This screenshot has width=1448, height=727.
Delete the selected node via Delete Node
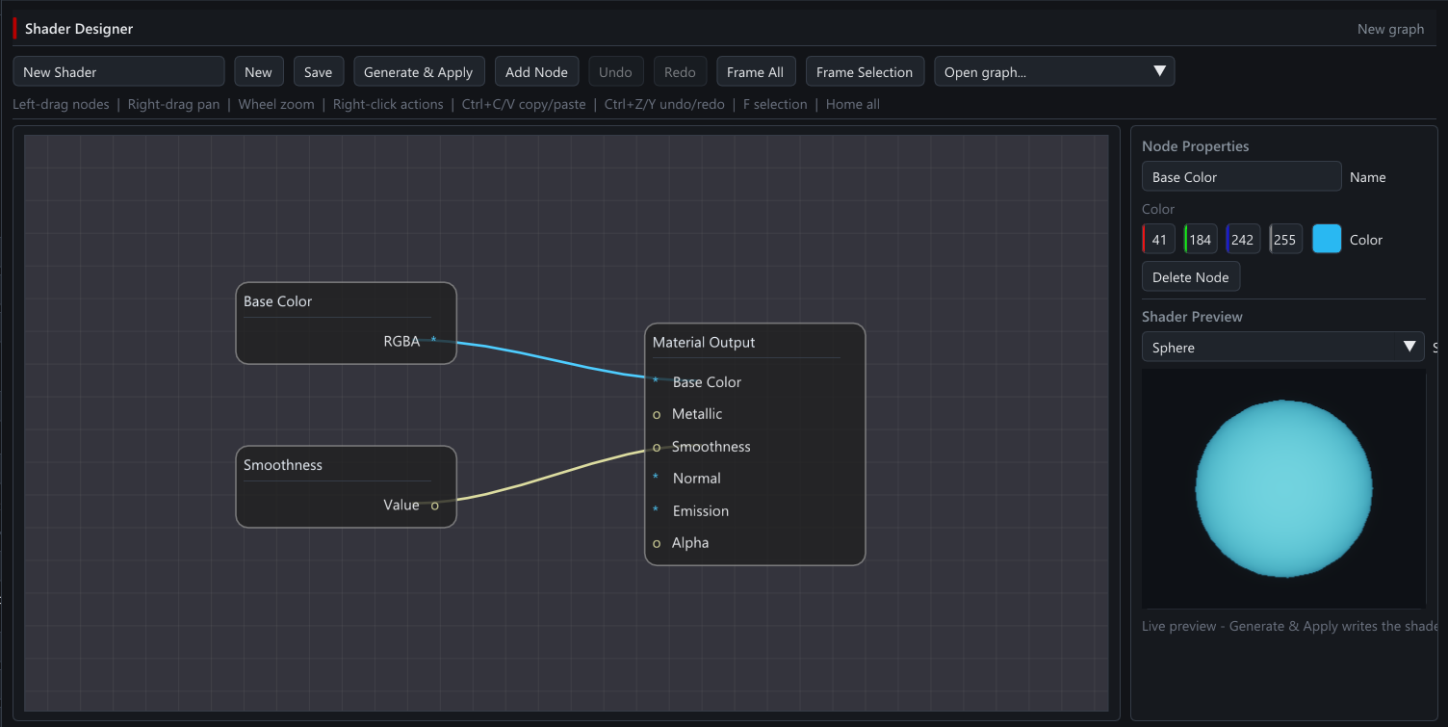click(x=1191, y=277)
